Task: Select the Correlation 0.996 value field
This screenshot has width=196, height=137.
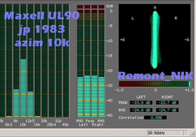Action: click(x=156, y=118)
